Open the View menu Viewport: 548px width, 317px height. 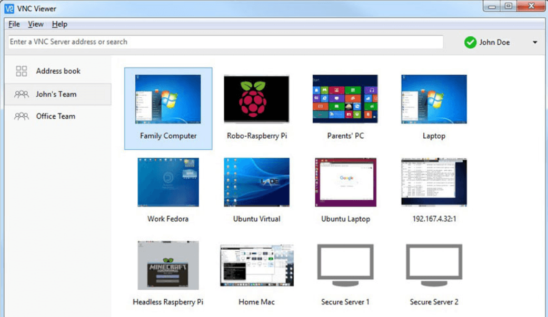pos(36,24)
